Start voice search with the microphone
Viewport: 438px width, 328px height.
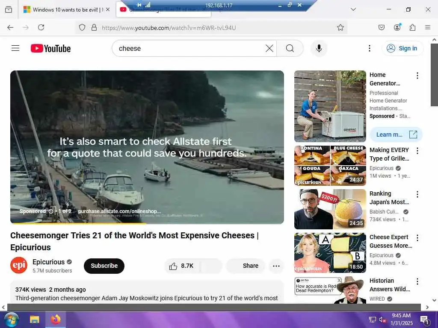319,49
